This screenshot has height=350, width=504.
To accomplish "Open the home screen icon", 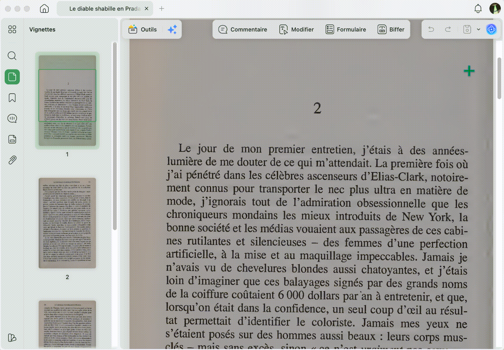I will pyautogui.click(x=44, y=9).
